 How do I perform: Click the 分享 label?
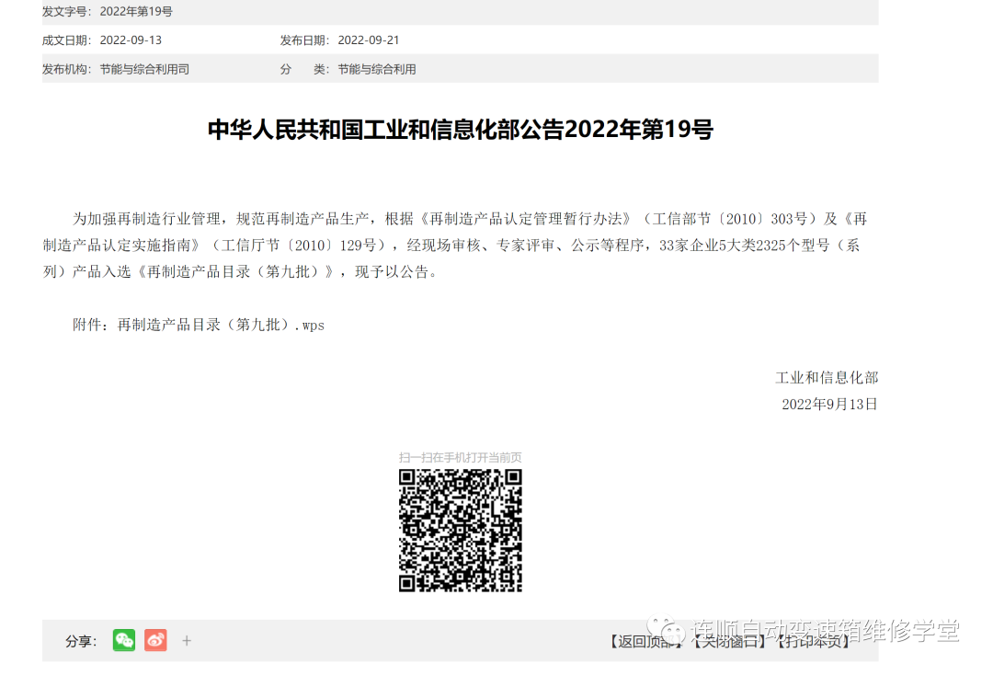coord(81,642)
